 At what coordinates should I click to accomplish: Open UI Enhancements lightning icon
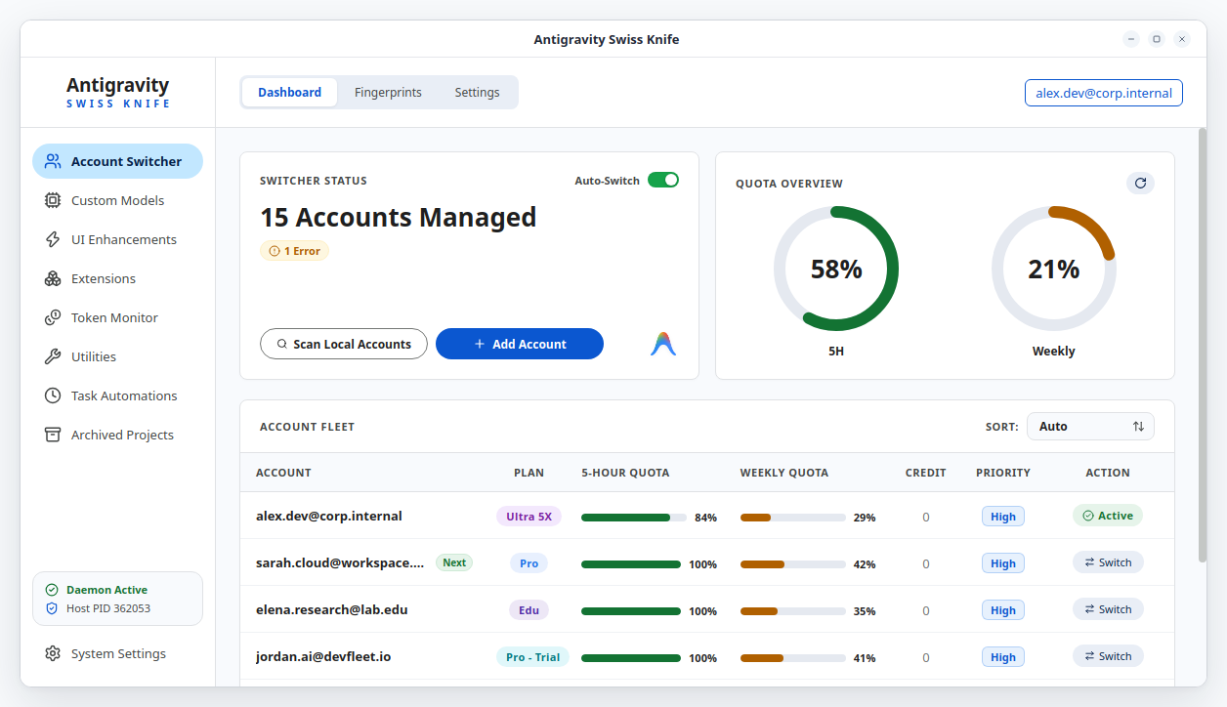53,239
